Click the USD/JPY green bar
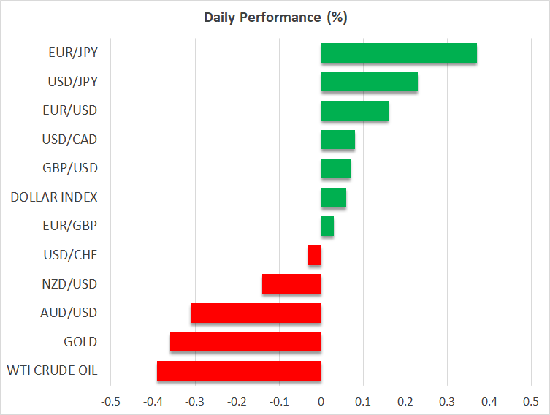550x415 pixels. pyautogui.click(x=369, y=82)
